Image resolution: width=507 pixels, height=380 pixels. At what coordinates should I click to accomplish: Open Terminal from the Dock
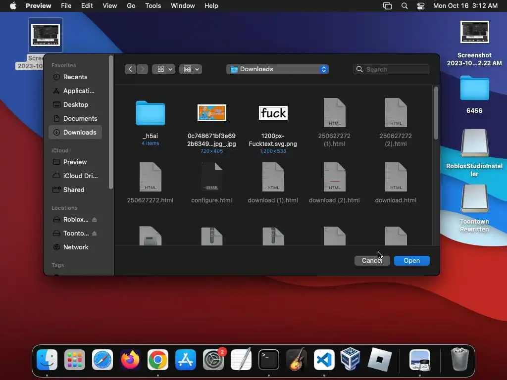tap(269, 360)
